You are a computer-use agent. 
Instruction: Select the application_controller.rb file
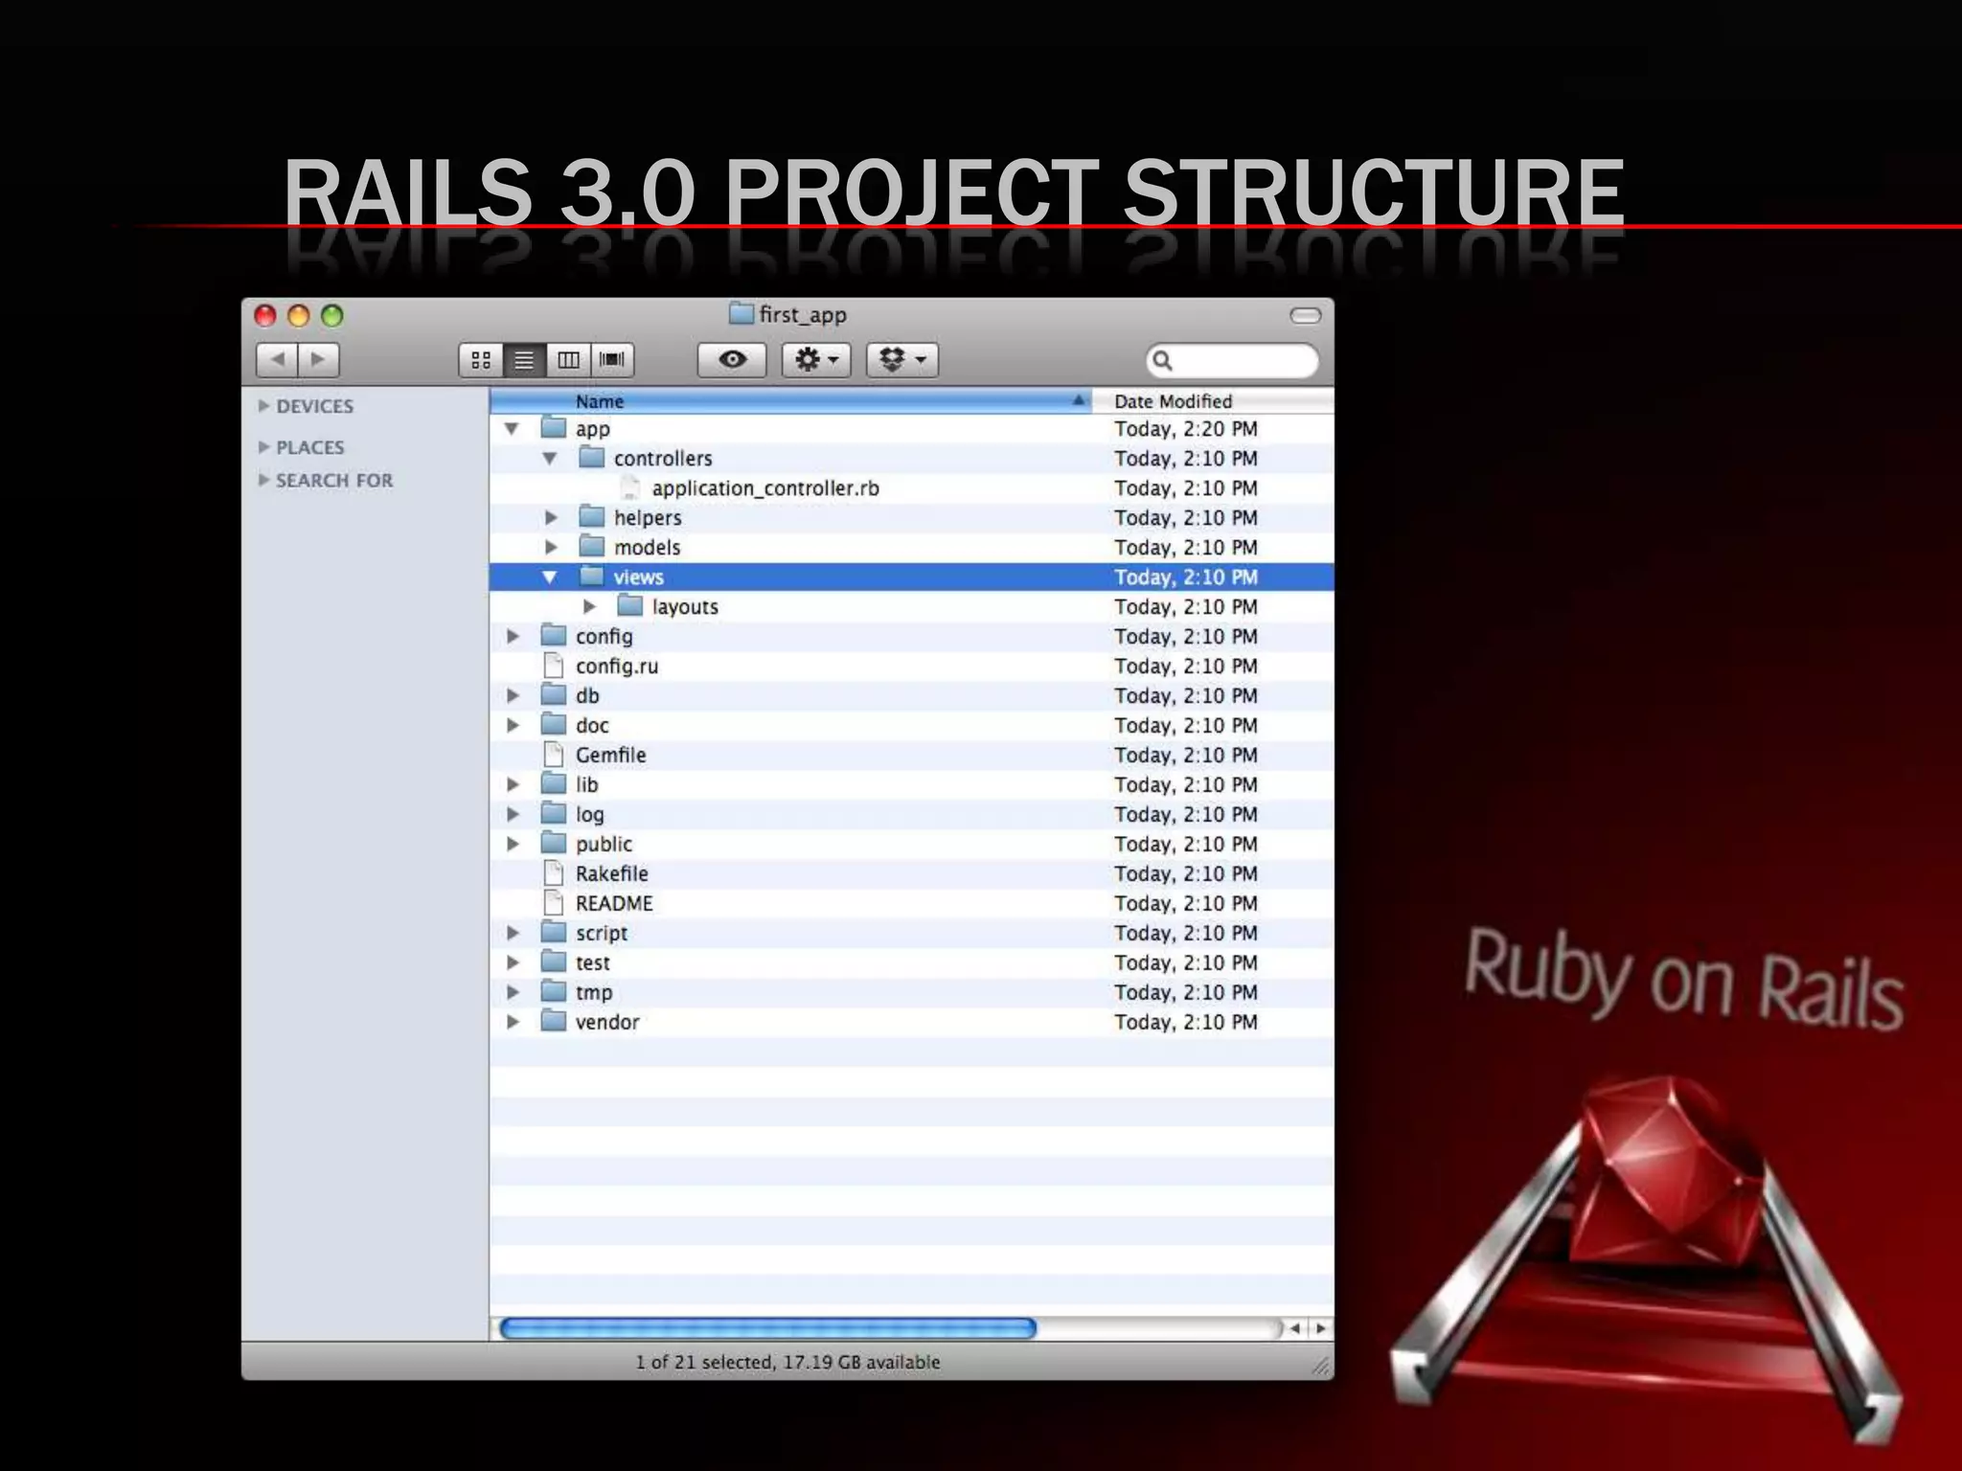764,488
